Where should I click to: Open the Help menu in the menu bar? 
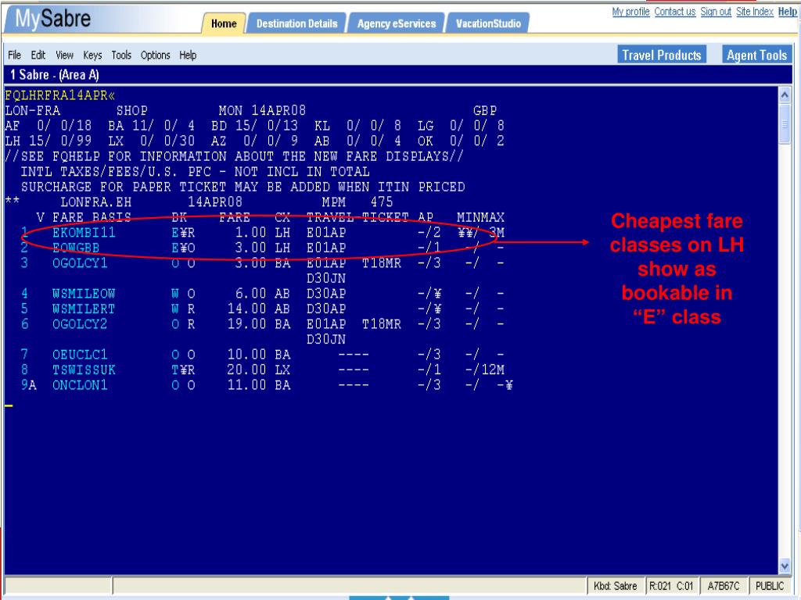pyautogui.click(x=188, y=55)
